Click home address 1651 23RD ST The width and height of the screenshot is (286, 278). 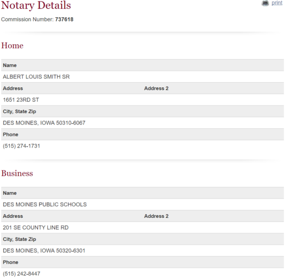21,100
